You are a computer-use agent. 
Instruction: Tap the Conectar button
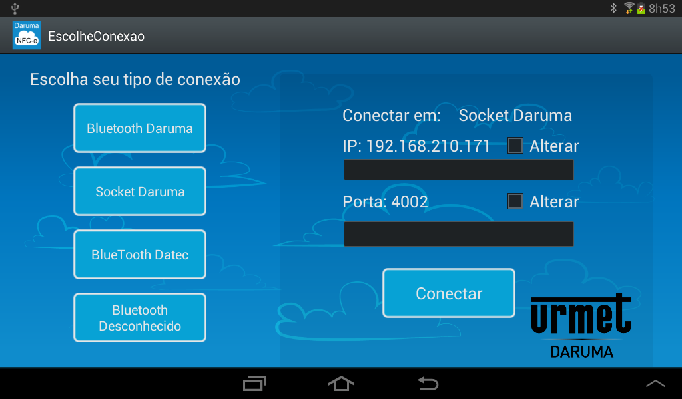click(449, 293)
